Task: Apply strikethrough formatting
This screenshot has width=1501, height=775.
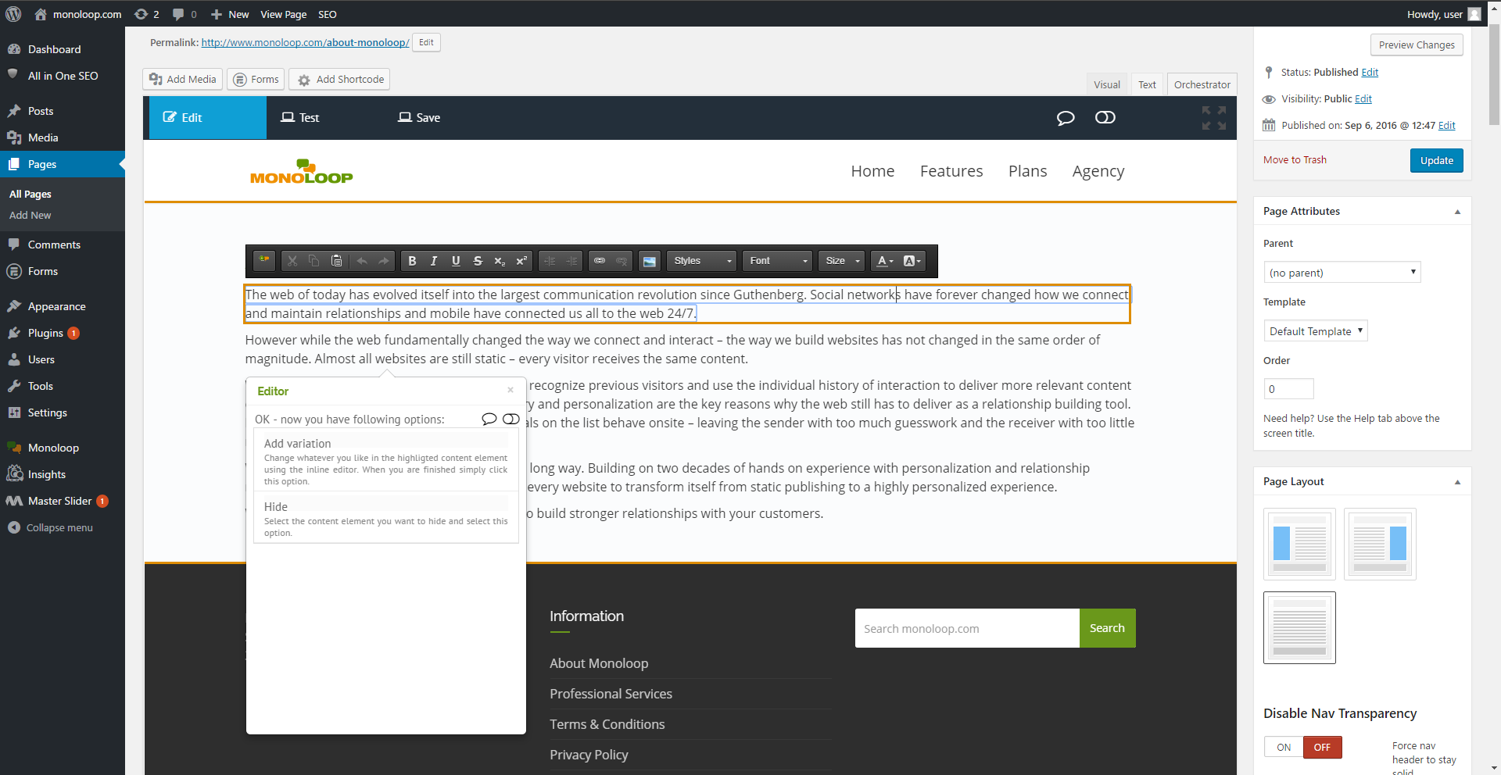Action: (x=478, y=261)
